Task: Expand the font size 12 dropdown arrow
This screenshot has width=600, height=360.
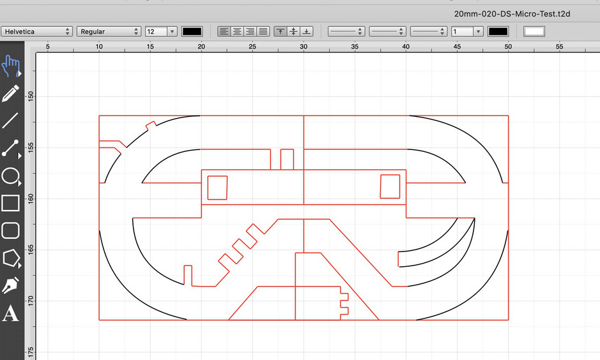Action: pyautogui.click(x=172, y=31)
